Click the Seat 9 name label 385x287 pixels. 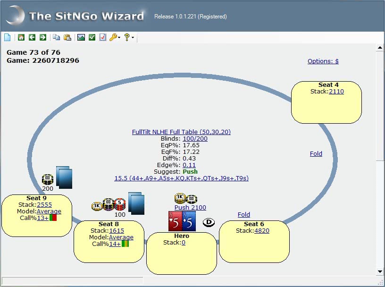[x=36, y=198]
